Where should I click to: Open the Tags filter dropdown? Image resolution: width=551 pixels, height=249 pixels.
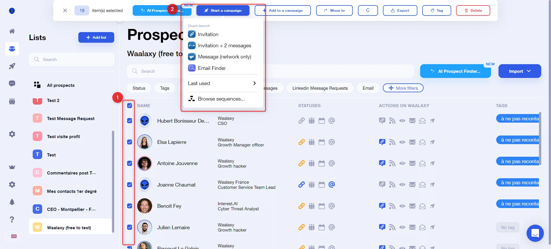(165, 88)
